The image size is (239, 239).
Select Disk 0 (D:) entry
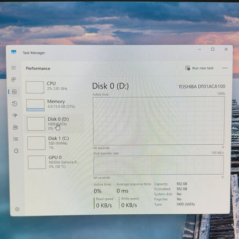pos(56,124)
